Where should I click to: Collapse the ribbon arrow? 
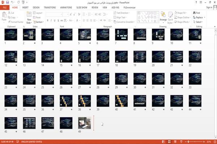point(215,26)
